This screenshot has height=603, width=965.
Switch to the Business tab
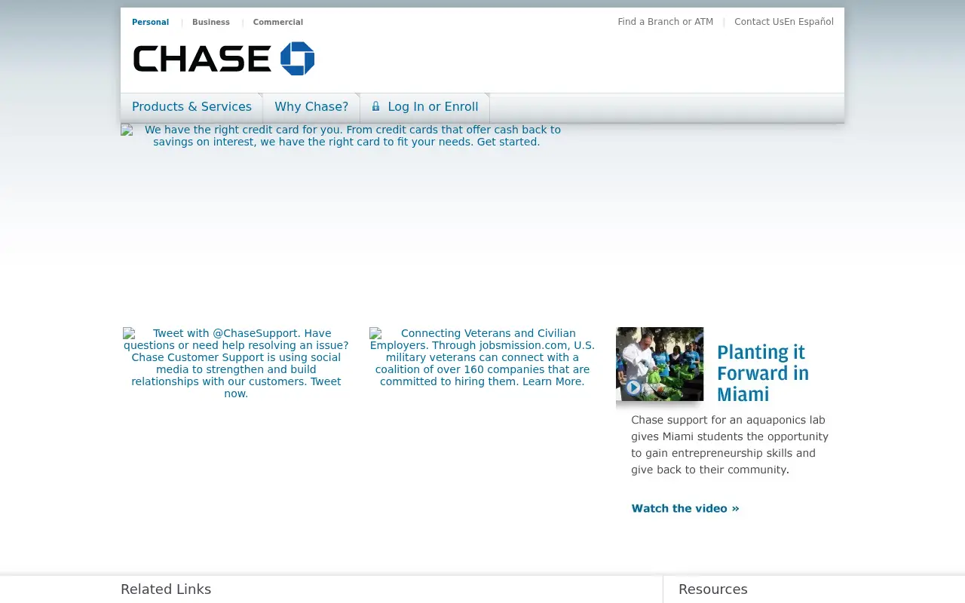point(211,22)
